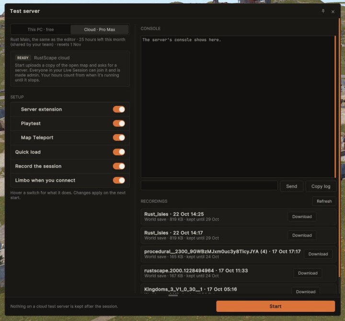Select the READY status badge
This screenshot has height=321, width=345.
23,58
